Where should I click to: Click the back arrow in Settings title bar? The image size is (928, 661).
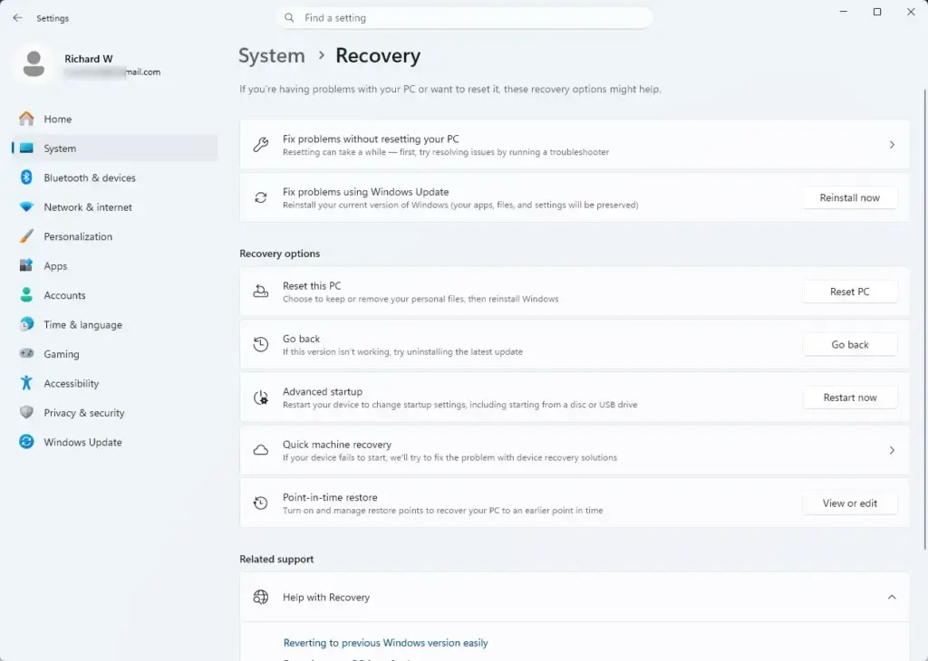click(17, 18)
